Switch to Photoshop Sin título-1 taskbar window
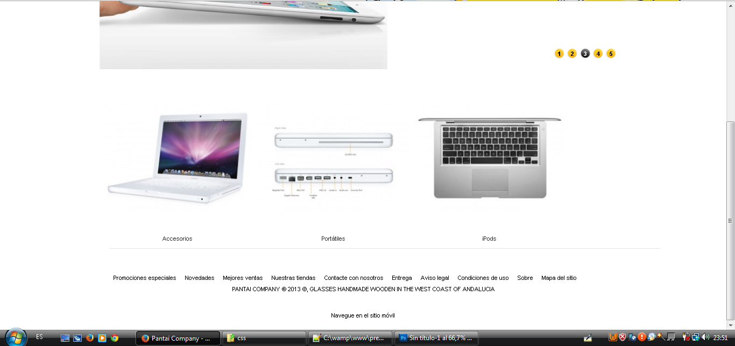This screenshot has height=346, width=735. point(437,338)
